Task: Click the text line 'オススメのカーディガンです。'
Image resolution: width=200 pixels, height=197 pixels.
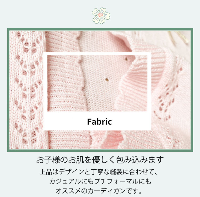Action: point(99,191)
